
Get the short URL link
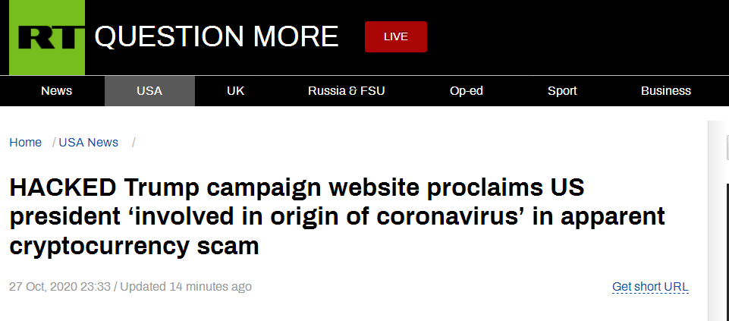coord(650,287)
